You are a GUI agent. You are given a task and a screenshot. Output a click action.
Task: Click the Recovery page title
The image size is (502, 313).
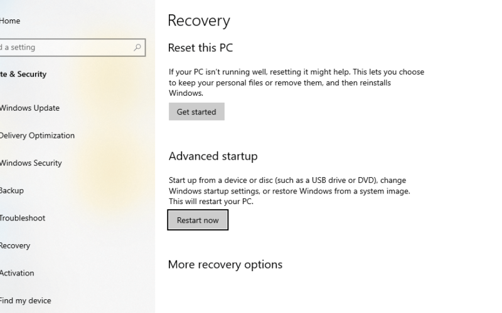click(199, 21)
